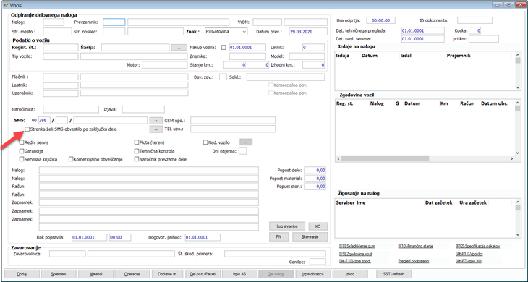This screenshot has width=528, height=282.
Task: Click the Izdaje na nalogu scroll down arrow
Action: [518, 87]
